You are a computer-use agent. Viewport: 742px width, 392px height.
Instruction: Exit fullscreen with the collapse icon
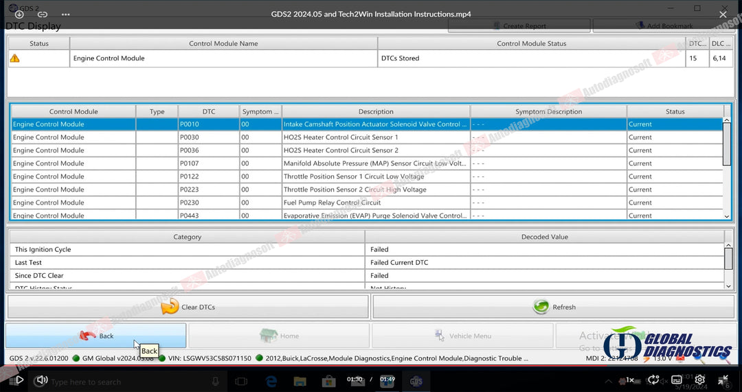pyautogui.click(x=723, y=380)
